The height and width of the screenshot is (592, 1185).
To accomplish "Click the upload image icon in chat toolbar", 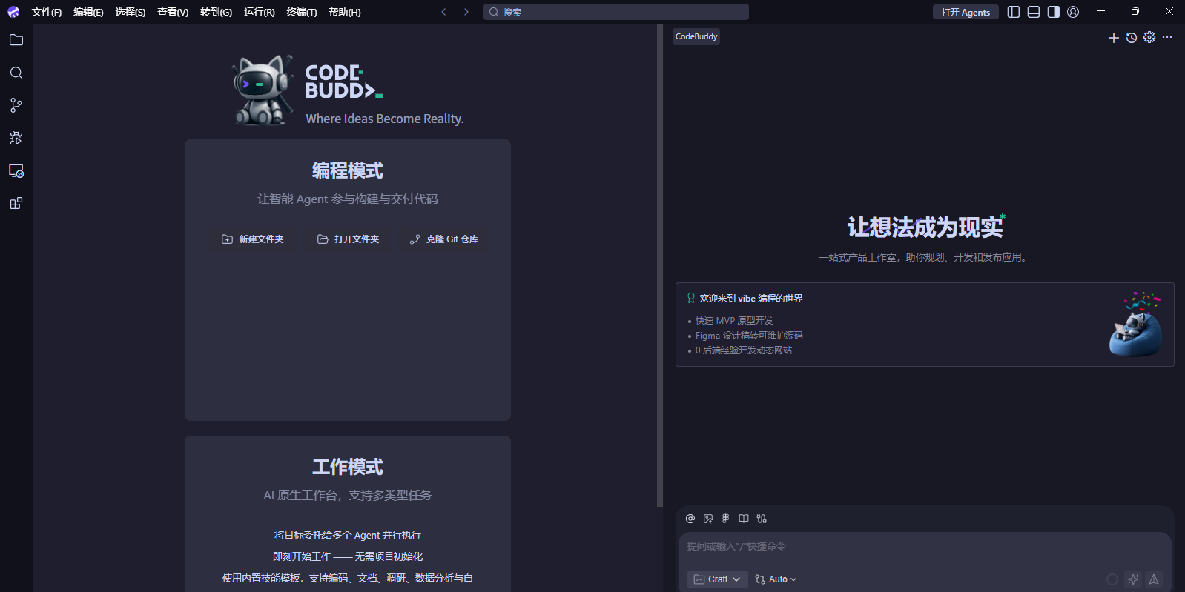I will coord(708,519).
